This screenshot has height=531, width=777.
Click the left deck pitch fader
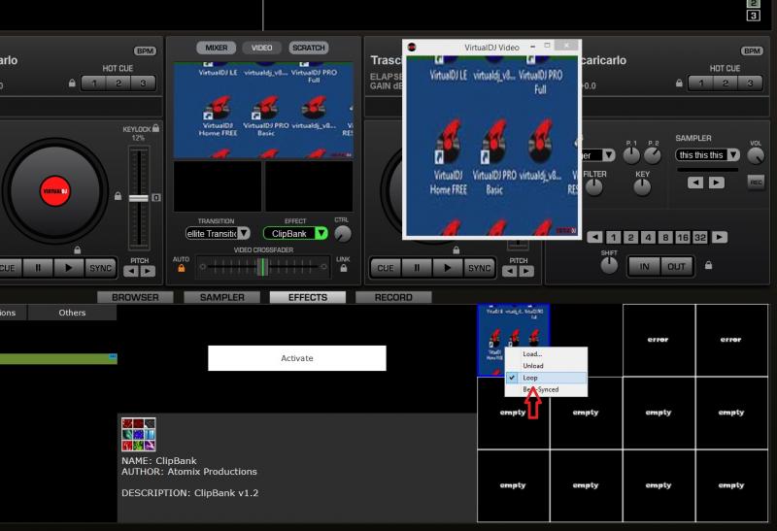tap(139, 198)
